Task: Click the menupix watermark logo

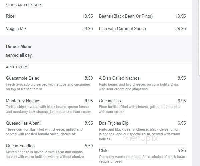Action: tap(140, 139)
